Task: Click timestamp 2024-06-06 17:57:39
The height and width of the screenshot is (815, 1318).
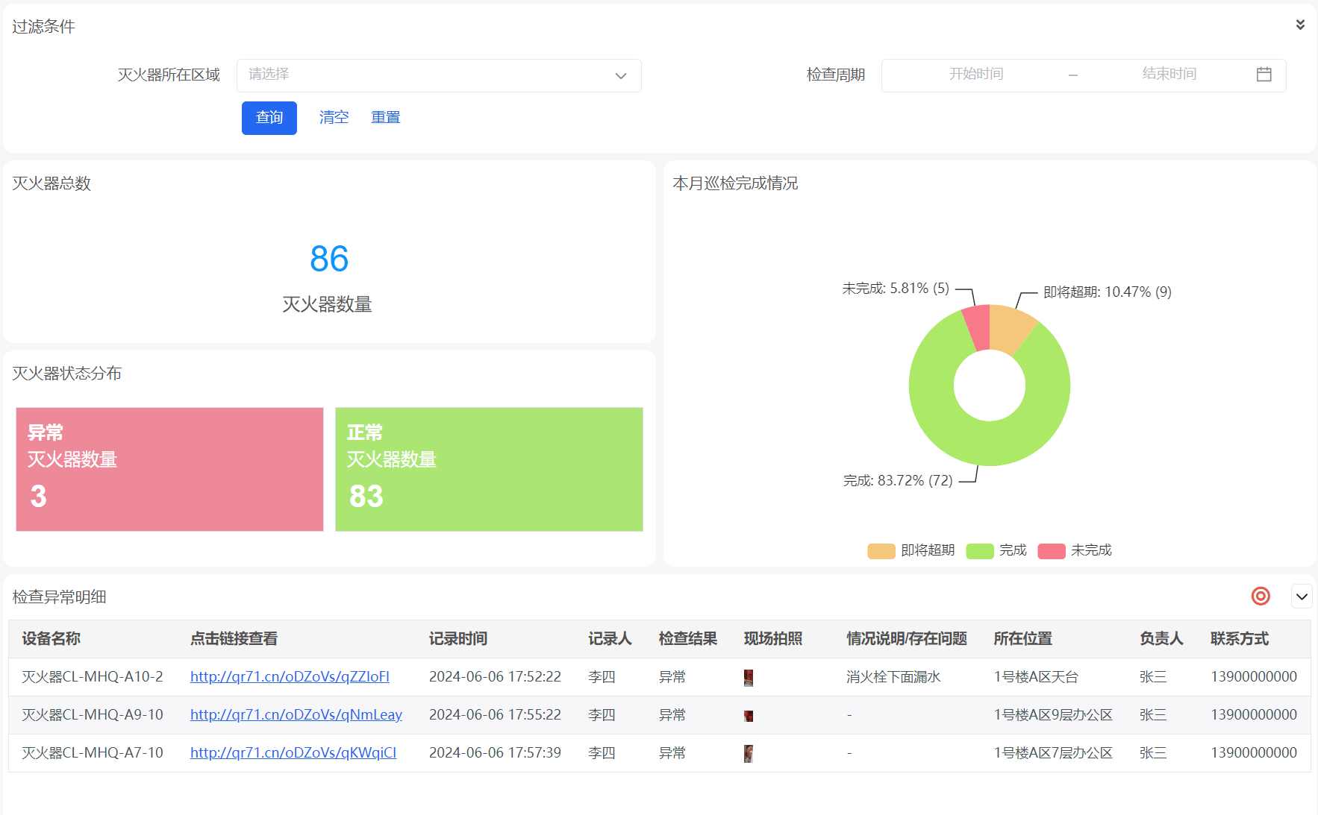Action: [x=495, y=752]
